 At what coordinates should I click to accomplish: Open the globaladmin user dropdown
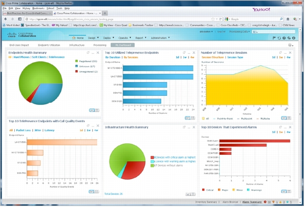tap(206, 32)
